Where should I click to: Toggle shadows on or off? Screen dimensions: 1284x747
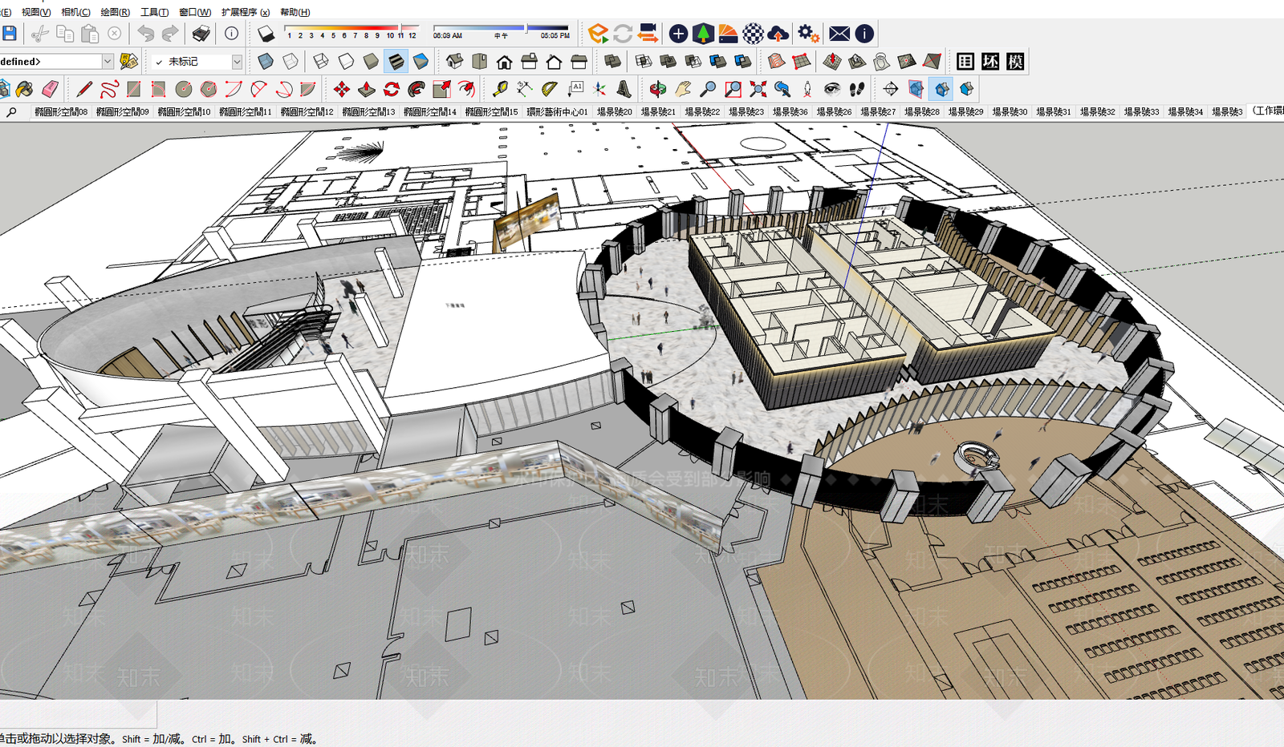coord(266,34)
